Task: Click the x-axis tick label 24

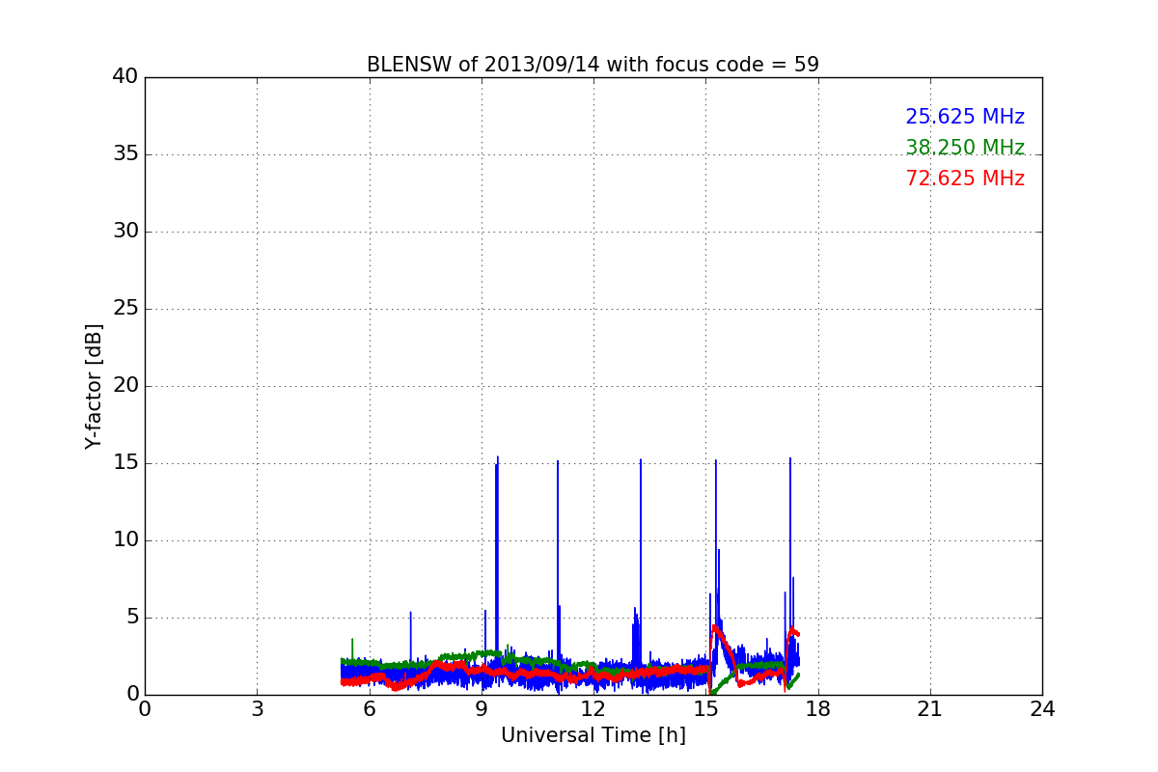Action: pos(1042,709)
